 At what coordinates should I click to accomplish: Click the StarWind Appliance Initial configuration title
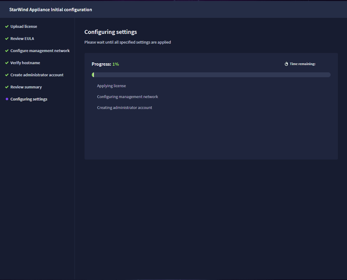pos(51,10)
